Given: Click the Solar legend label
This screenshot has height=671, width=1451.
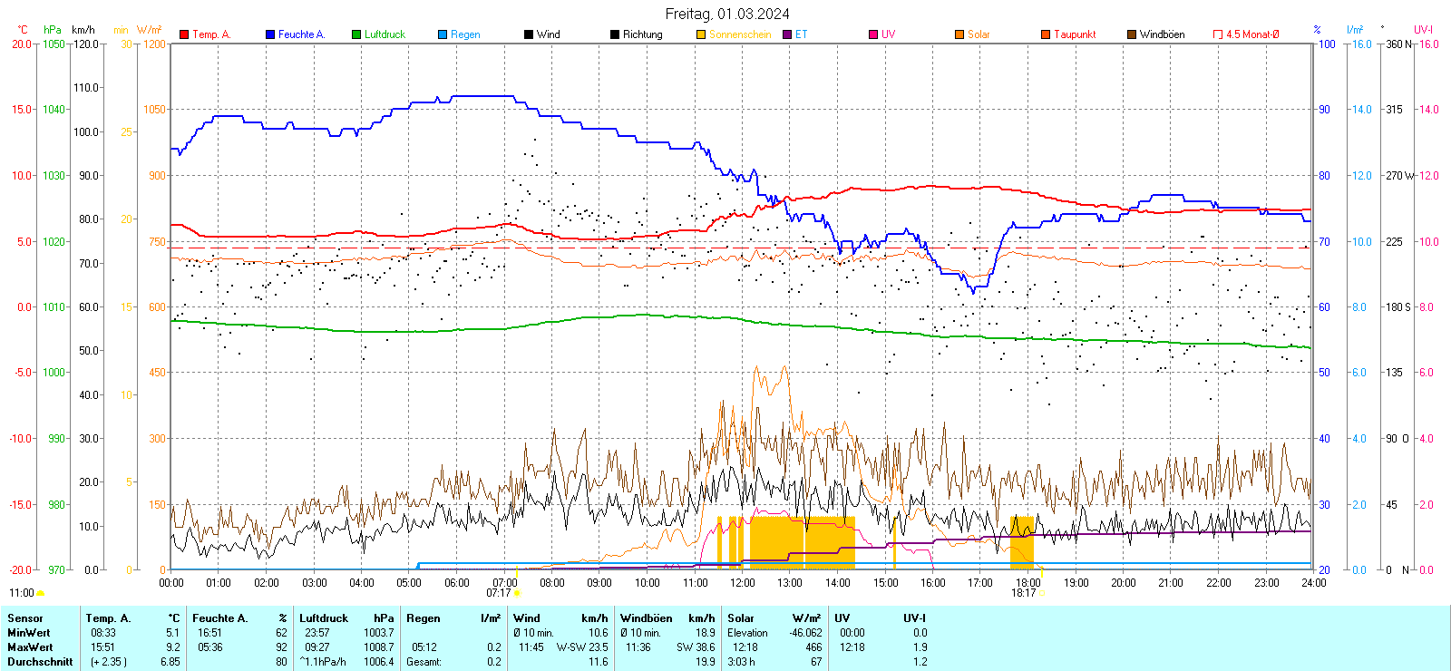Looking at the screenshot, I should [x=979, y=34].
